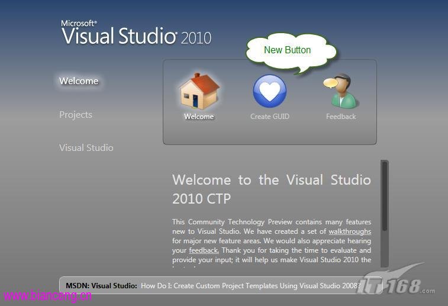Image resolution: width=448 pixels, height=306 pixels.
Task: Open the feedback hyperlink in the paragraph
Action: click(204, 250)
